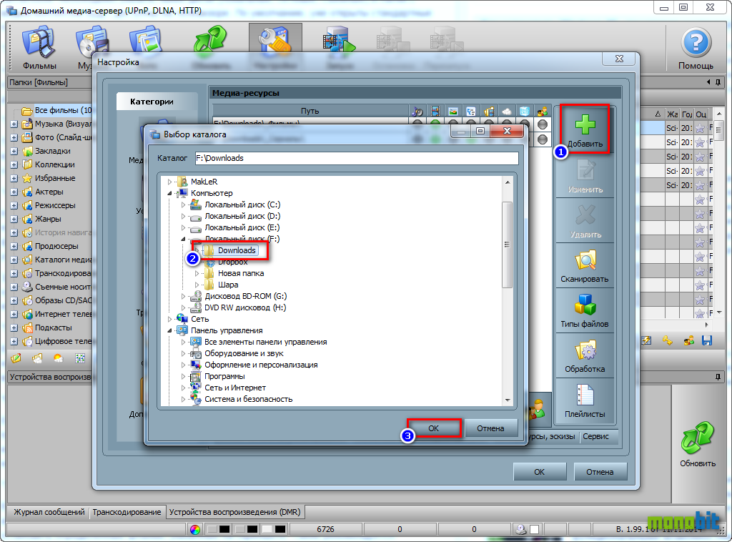732x542 pixels.
Task: Select the Downloads folder in the catalog tree
Action: point(237,250)
